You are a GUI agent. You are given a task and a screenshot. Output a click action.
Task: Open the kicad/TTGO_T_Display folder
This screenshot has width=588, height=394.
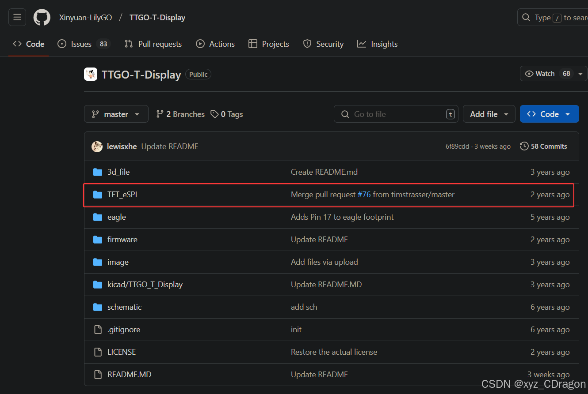[145, 285]
